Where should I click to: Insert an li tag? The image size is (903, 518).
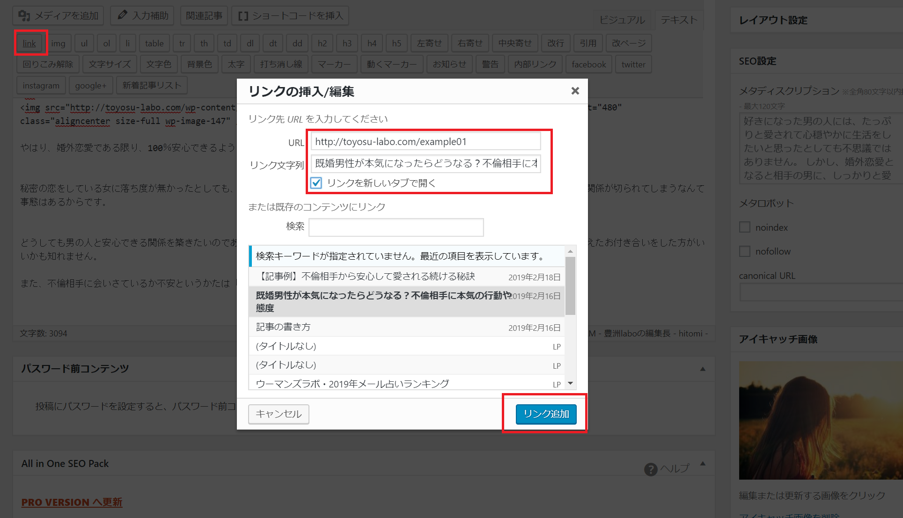coord(127,43)
